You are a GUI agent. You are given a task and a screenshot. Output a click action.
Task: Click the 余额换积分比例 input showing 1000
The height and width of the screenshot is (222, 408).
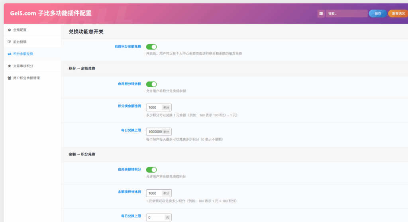[159, 193]
